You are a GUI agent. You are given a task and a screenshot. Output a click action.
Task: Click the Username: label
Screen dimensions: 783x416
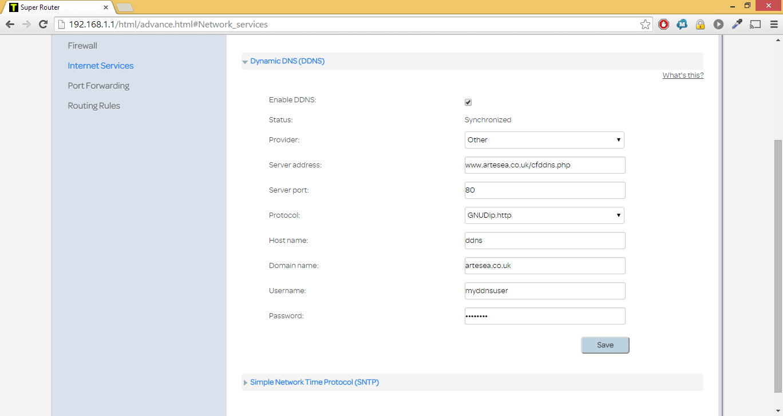(287, 291)
